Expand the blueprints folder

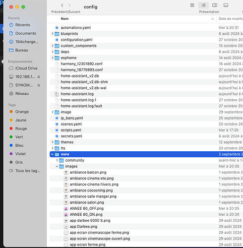[x=53, y=34]
